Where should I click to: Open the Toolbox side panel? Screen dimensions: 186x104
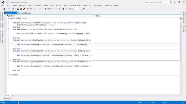coord(2,25)
